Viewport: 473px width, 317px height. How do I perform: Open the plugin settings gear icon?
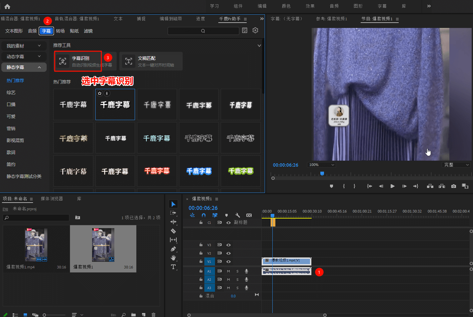click(255, 30)
